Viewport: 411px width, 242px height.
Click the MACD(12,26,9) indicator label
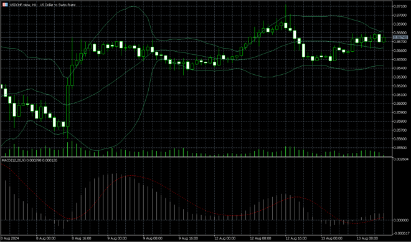29,160
